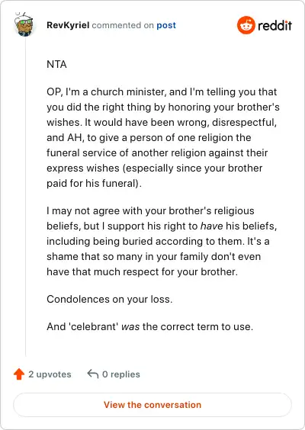Open RevKyriel's avatar image
The height and width of the screenshot is (430, 305).
pos(24,24)
